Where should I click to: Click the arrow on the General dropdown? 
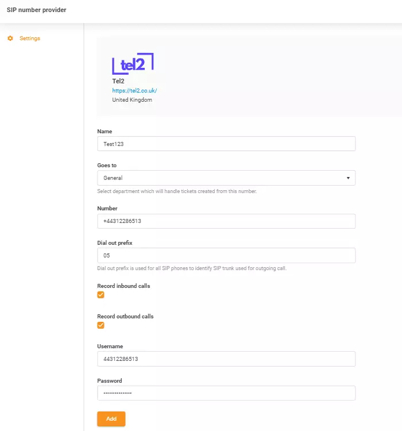(x=348, y=178)
